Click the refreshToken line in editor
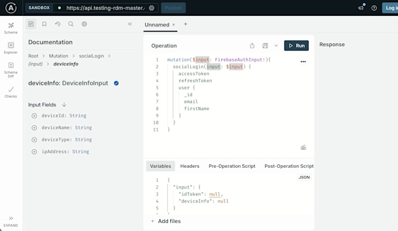 click(x=195, y=81)
